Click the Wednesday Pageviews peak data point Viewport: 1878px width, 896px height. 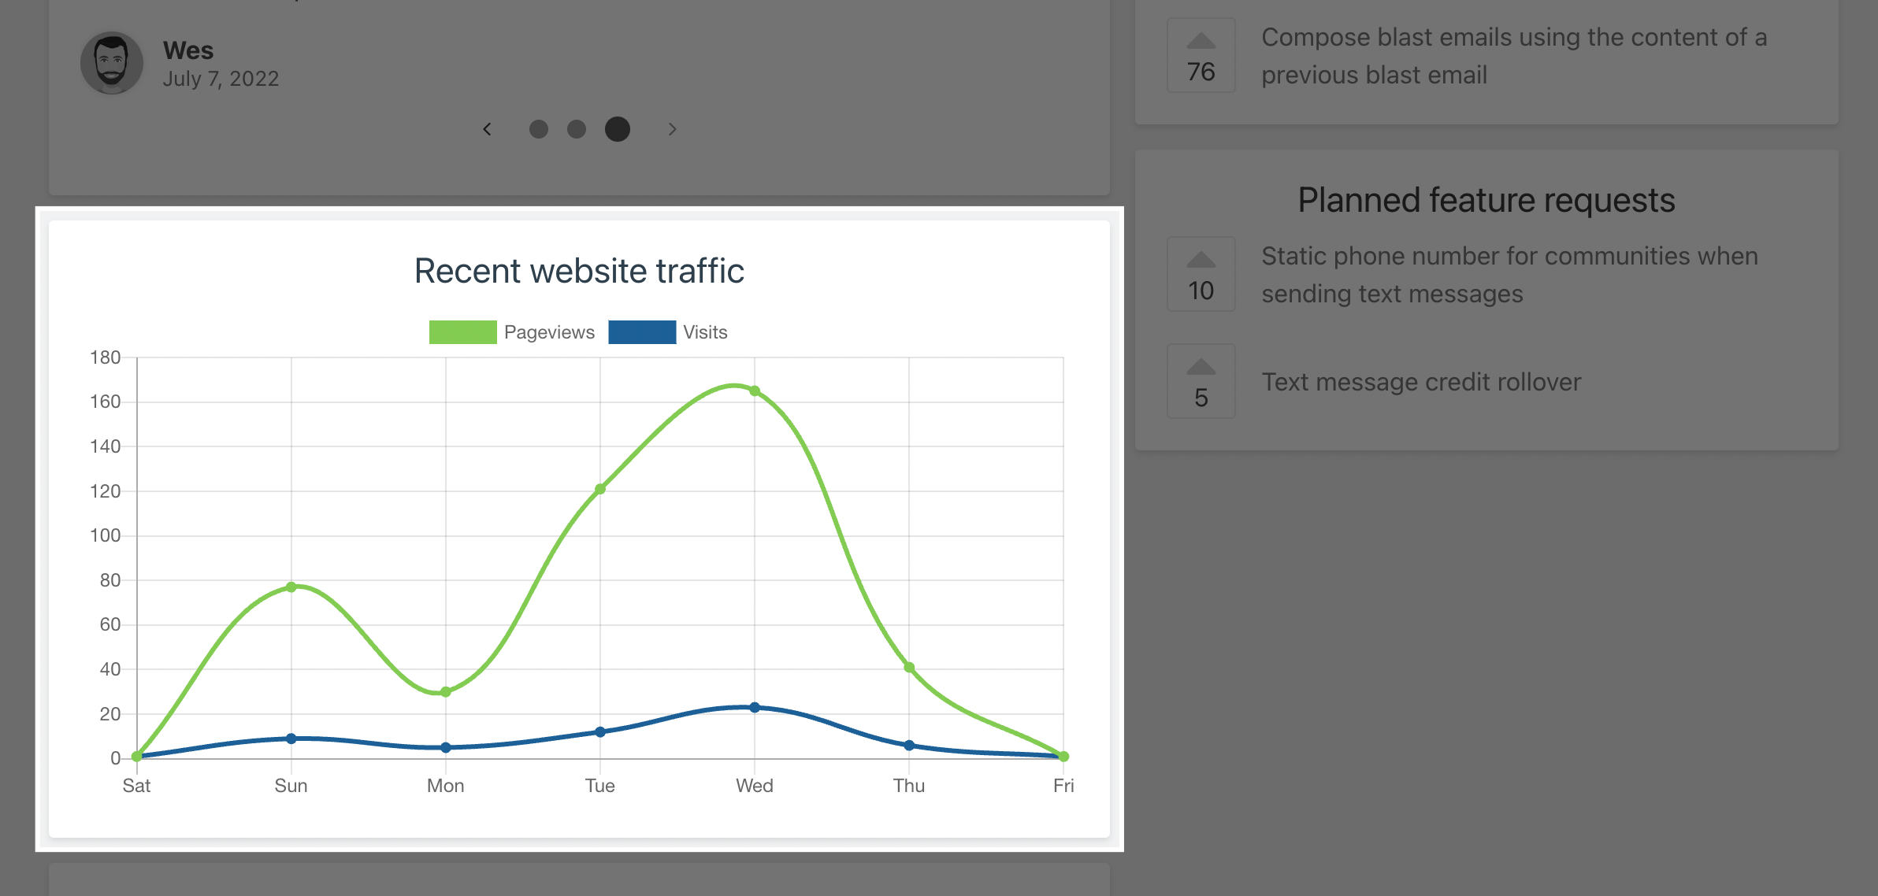point(755,391)
